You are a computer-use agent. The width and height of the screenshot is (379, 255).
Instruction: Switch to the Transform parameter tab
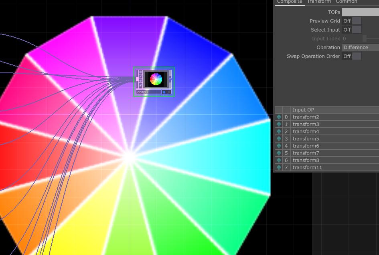(x=319, y=2)
